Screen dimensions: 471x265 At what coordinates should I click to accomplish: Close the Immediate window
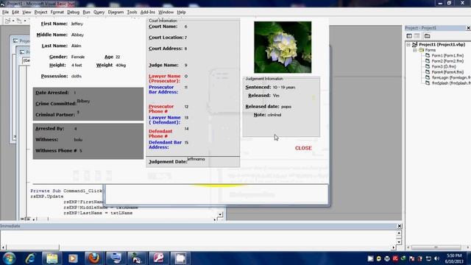[x=399, y=226]
